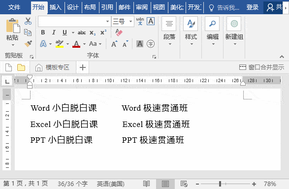This screenshot has height=189, width=289.
Task: Open folder icon in tab bar
Action: click(21, 67)
